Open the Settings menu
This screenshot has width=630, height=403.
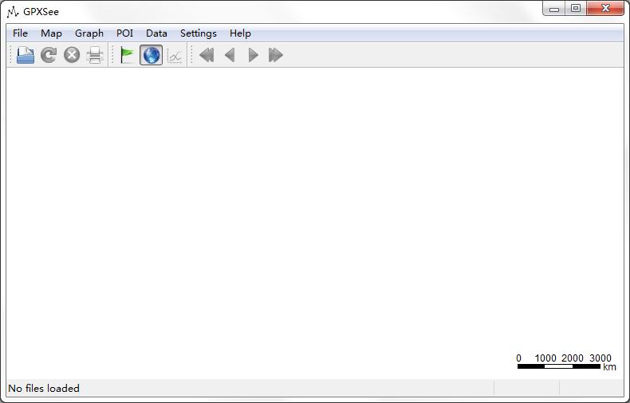(x=199, y=33)
